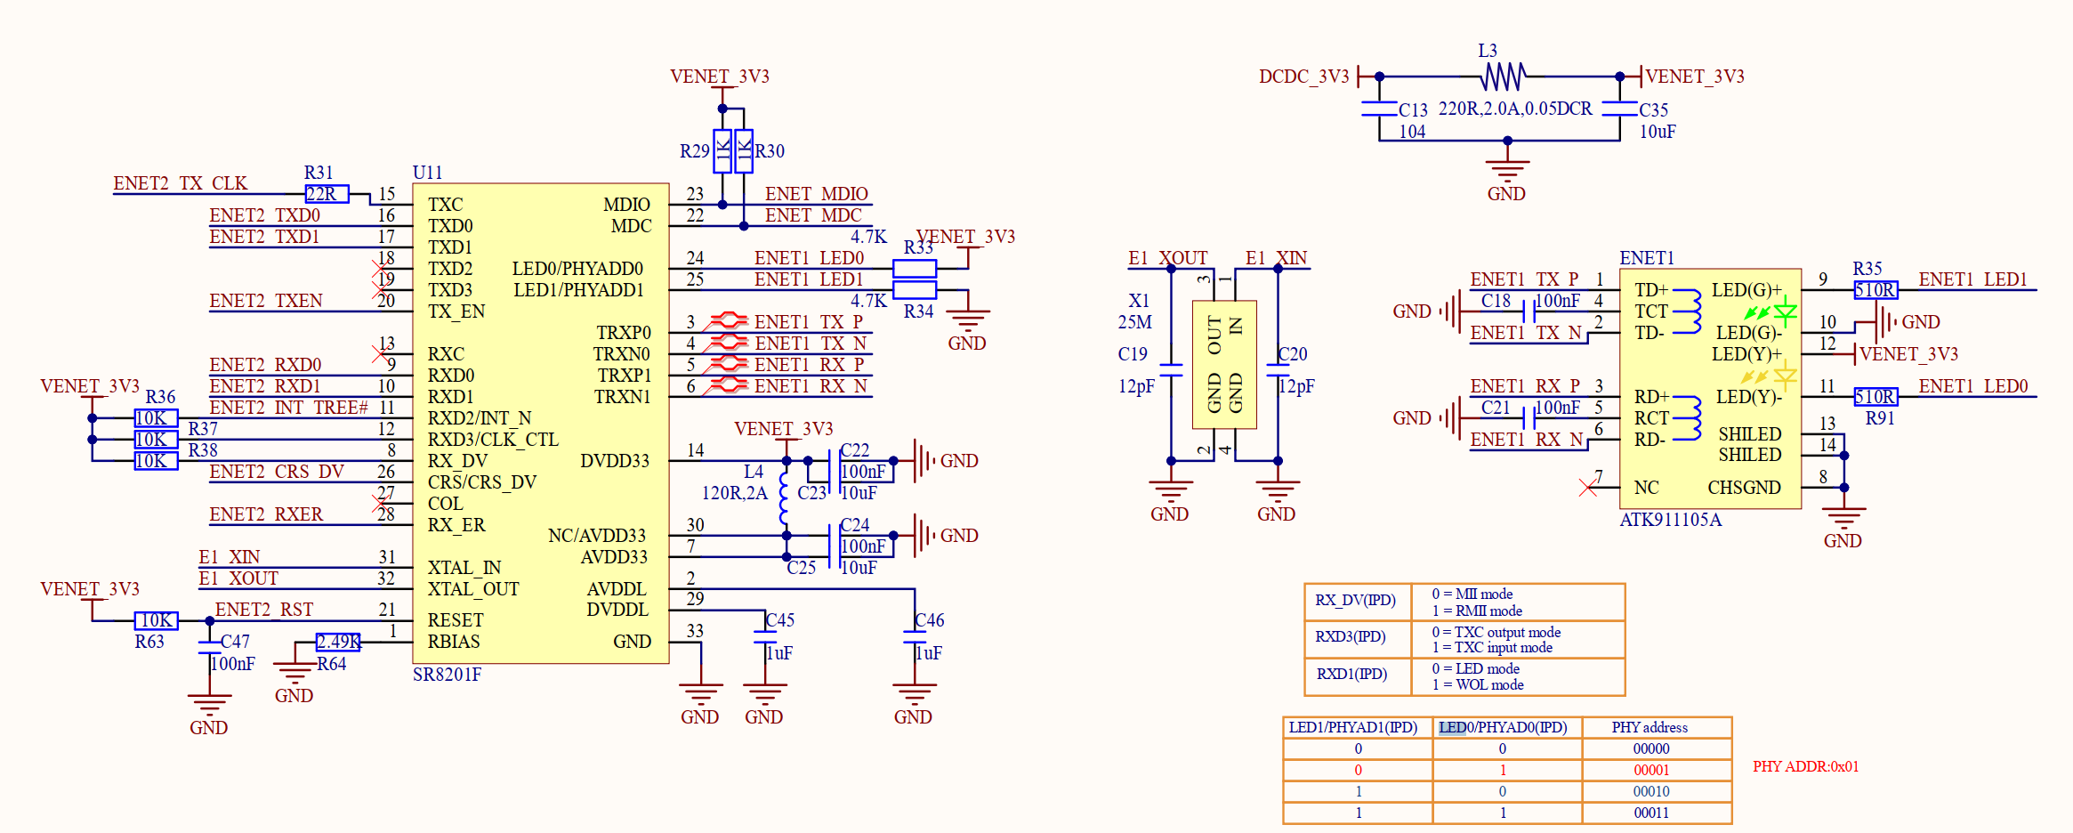Select the yellow LED symbol in ENET1
Screen dimensions: 2073x833
[1784, 375]
